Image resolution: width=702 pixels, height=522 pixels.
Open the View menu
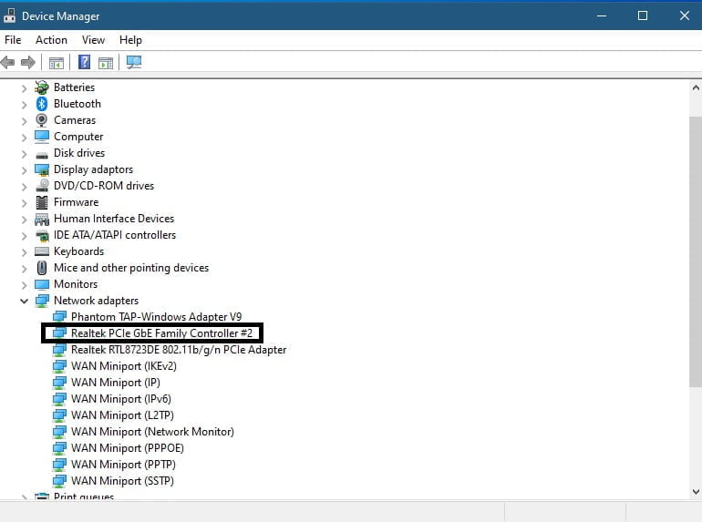click(93, 40)
